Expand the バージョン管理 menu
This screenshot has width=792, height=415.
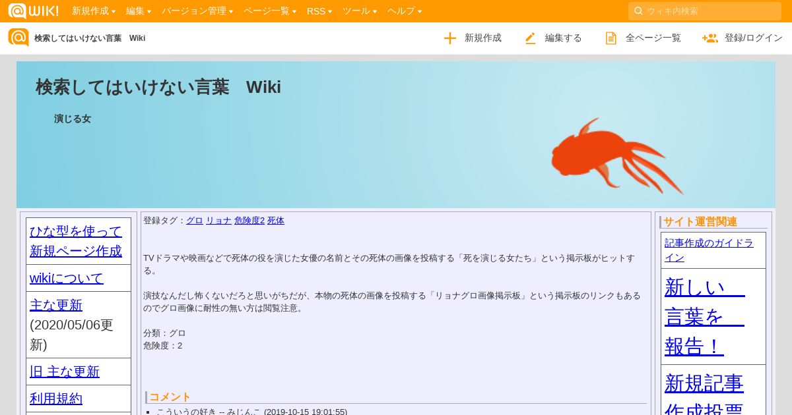197,11
